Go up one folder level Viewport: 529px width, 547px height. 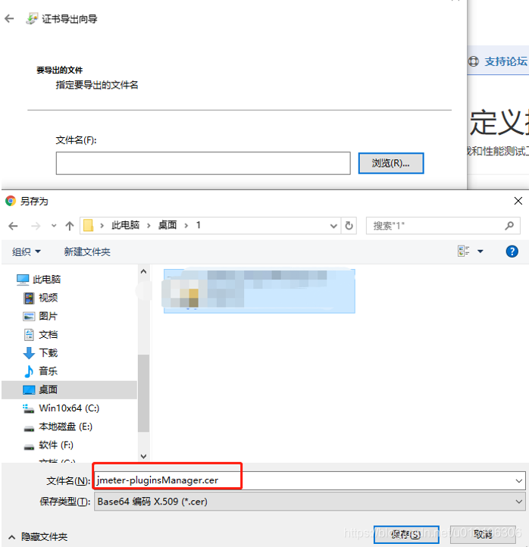[x=70, y=226]
